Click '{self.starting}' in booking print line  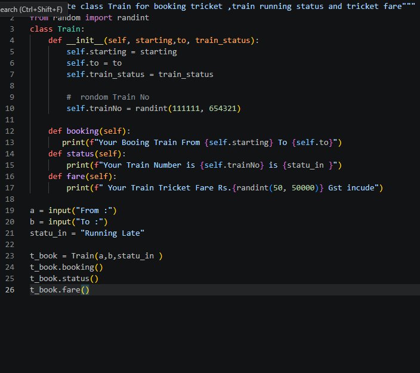click(x=239, y=143)
